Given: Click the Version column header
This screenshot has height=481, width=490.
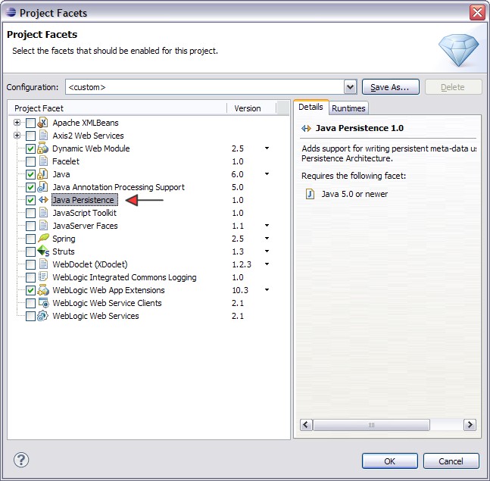Looking at the screenshot, I should pos(251,108).
